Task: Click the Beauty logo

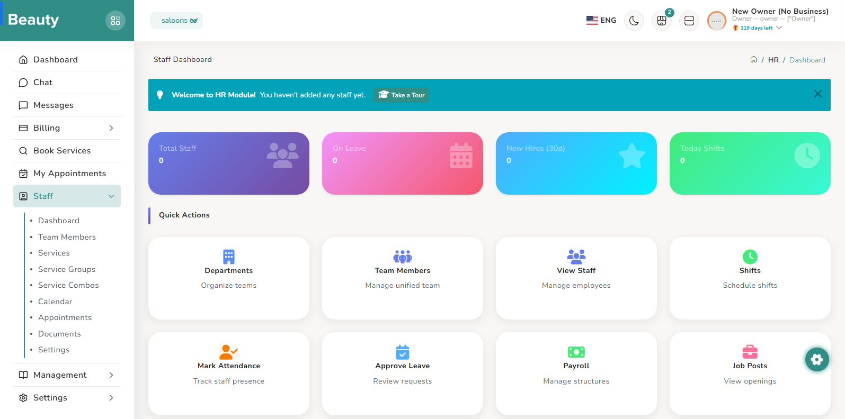Action: (x=33, y=20)
